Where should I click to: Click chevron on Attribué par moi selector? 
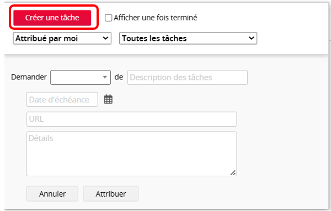105,38
